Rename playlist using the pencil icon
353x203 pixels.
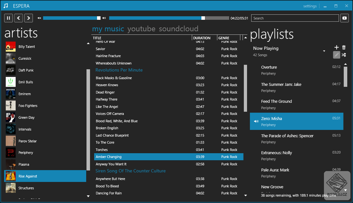tap(336, 55)
